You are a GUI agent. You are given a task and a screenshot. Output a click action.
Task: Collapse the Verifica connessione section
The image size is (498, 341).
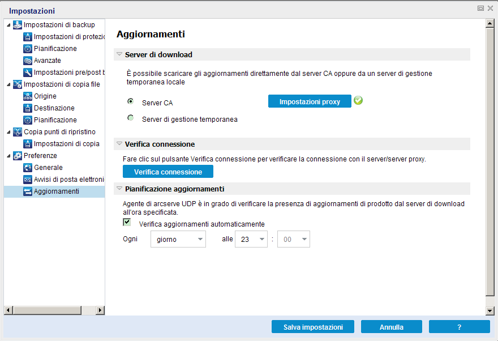click(x=119, y=144)
